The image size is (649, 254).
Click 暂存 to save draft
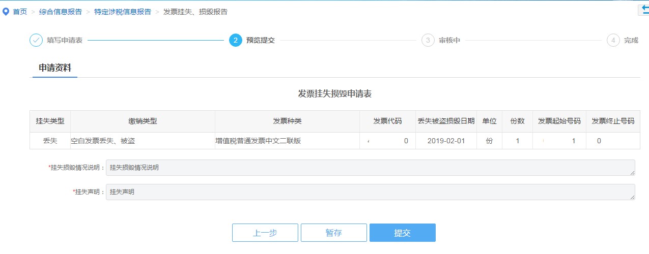click(333, 233)
